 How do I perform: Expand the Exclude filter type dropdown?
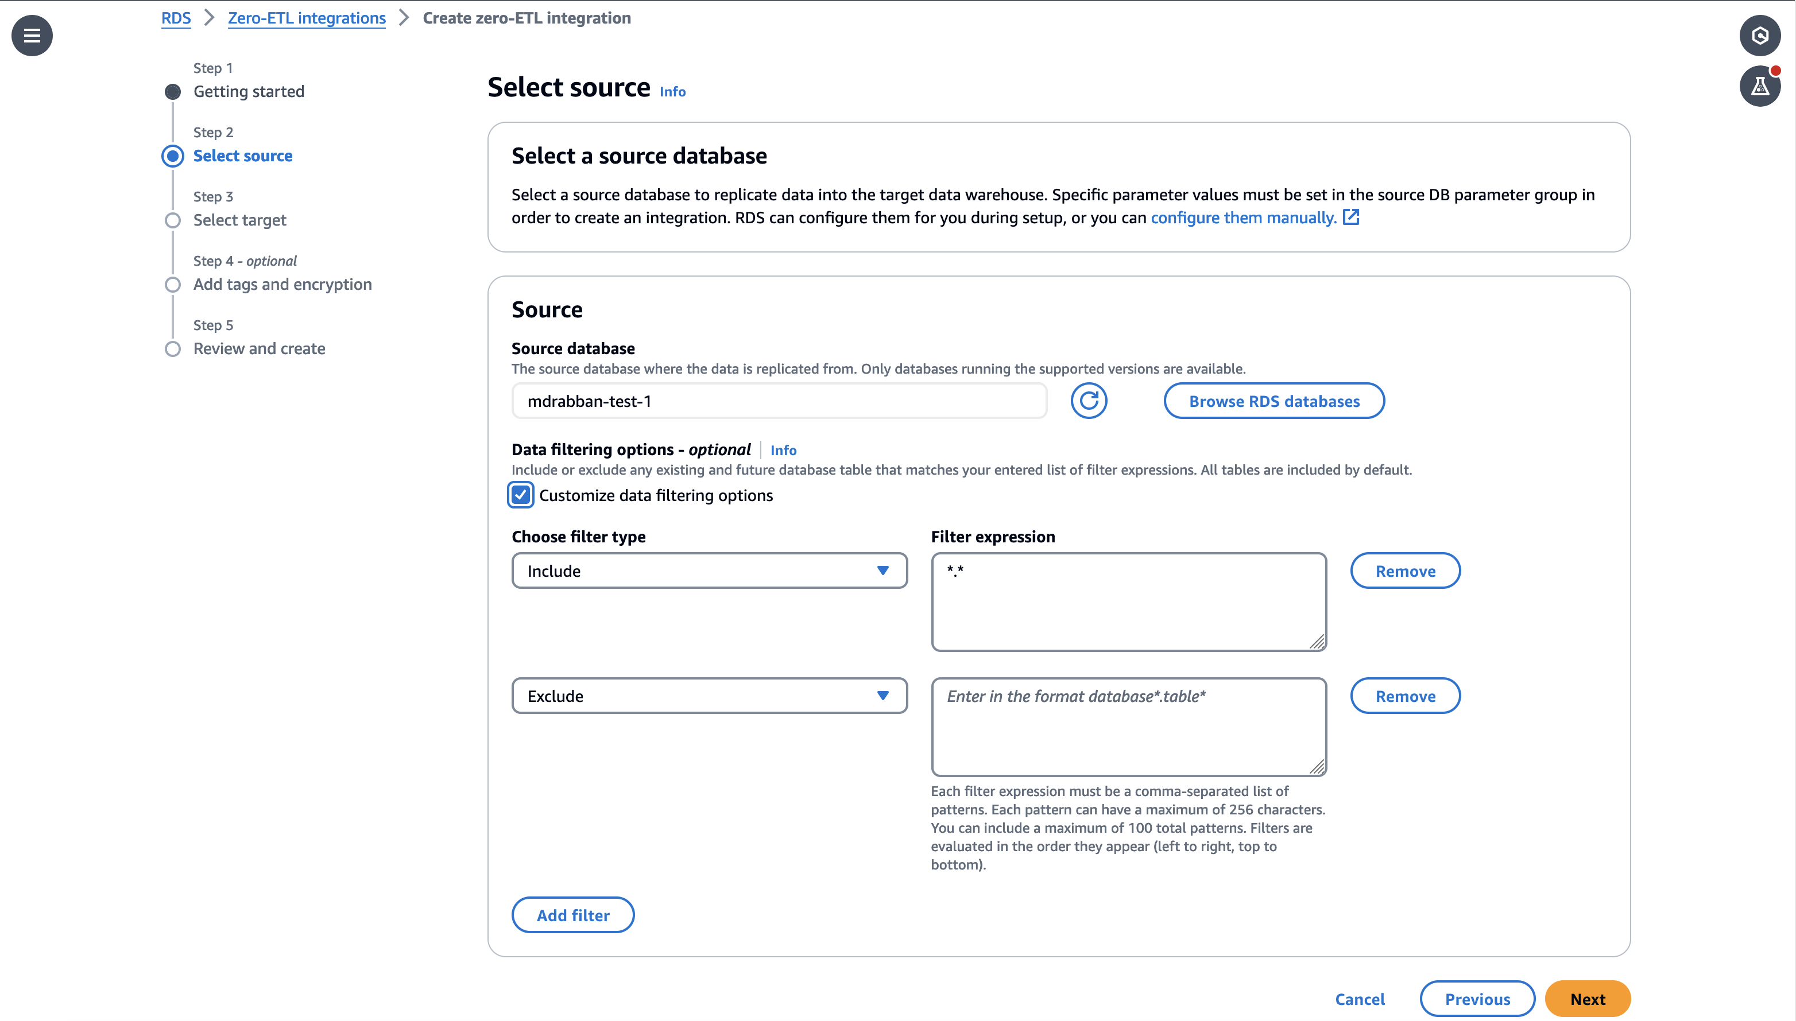(710, 696)
